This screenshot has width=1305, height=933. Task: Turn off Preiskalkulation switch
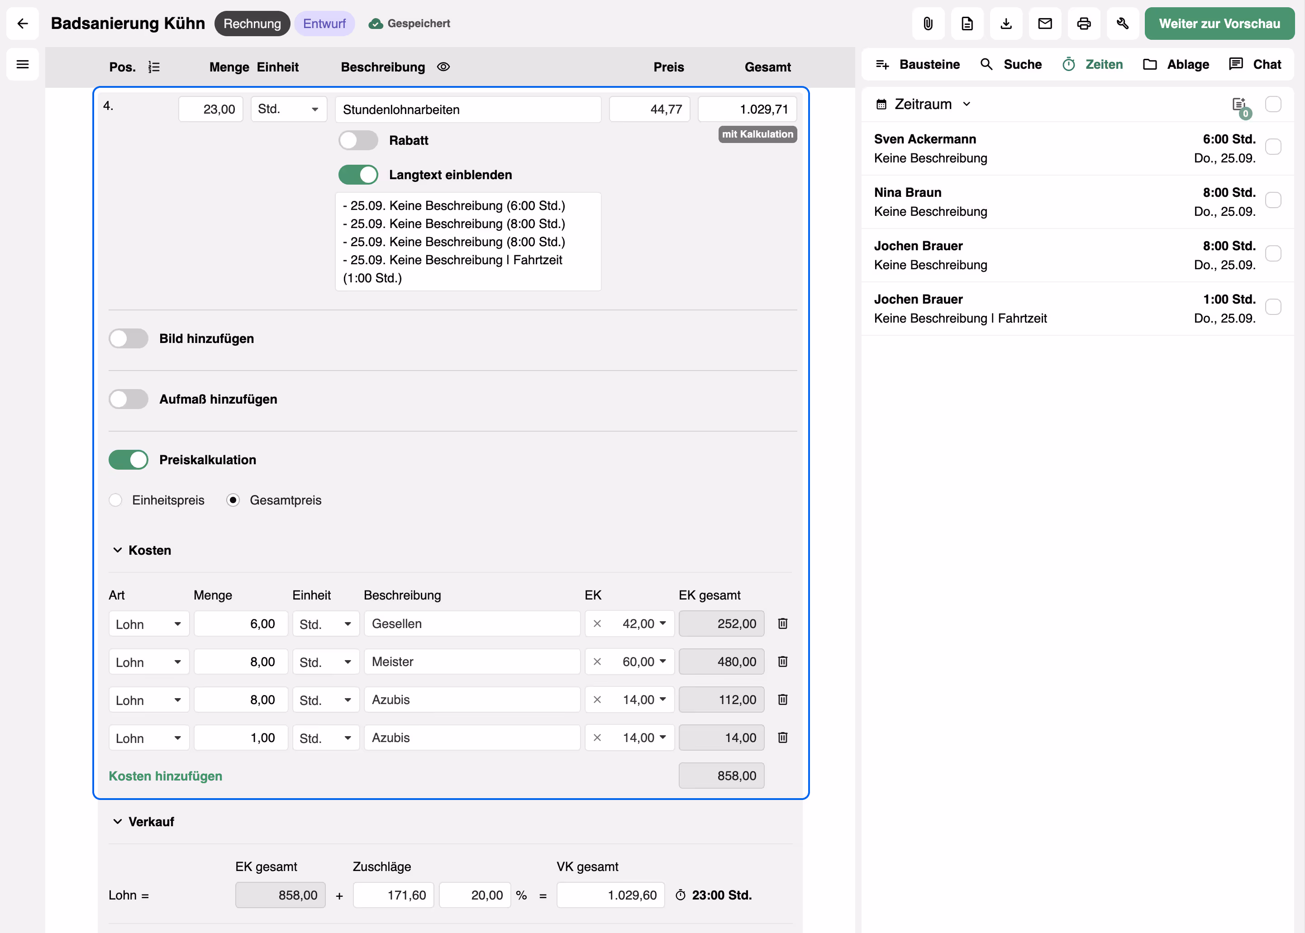click(129, 460)
